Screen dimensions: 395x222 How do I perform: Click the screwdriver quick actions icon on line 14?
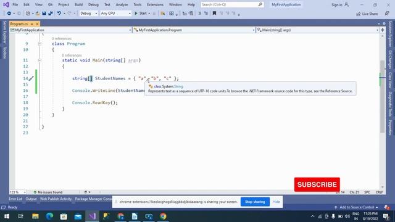(x=31, y=78)
